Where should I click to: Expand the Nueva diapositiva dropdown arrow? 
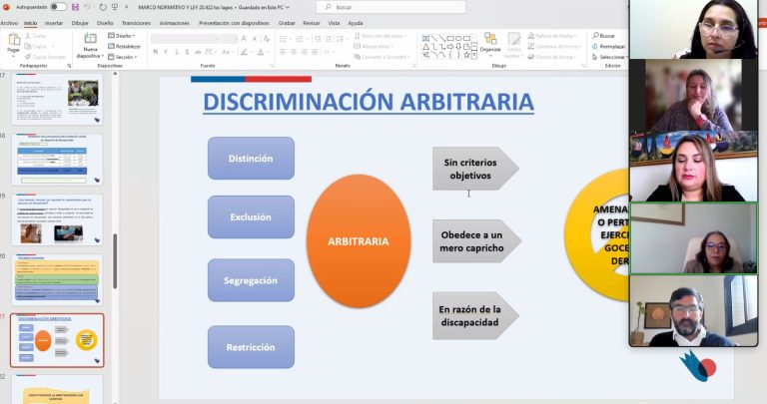click(102, 56)
